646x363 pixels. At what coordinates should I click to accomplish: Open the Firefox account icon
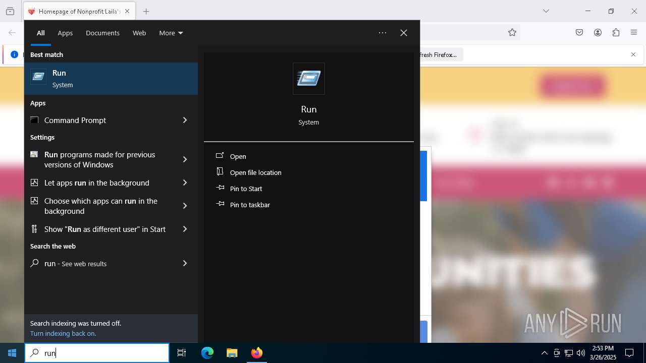(598, 32)
